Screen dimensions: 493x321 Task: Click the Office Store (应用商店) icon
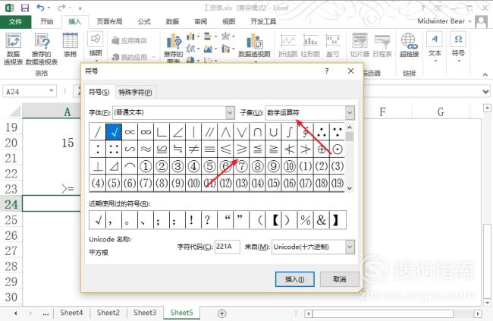click(x=130, y=40)
